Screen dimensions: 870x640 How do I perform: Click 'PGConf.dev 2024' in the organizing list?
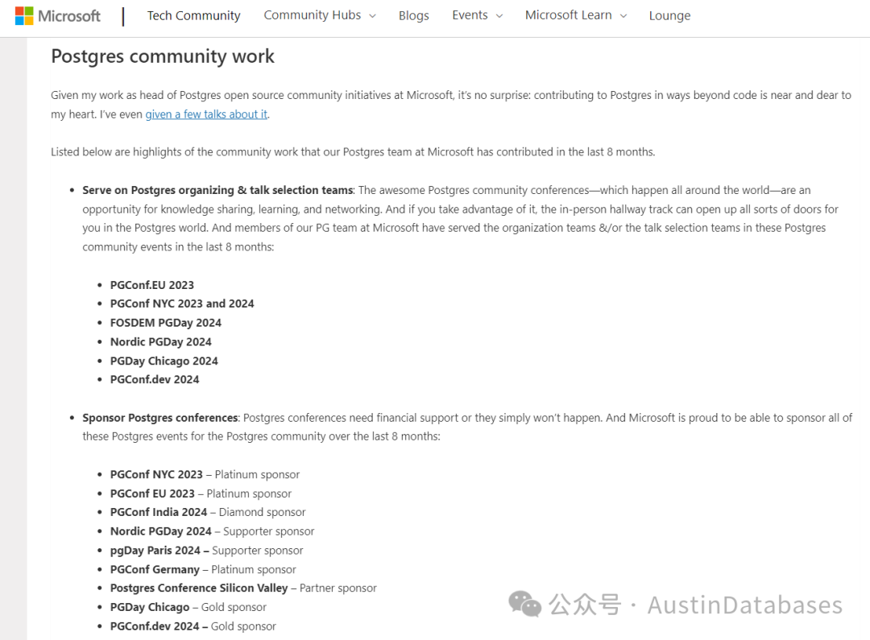click(154, 380)
